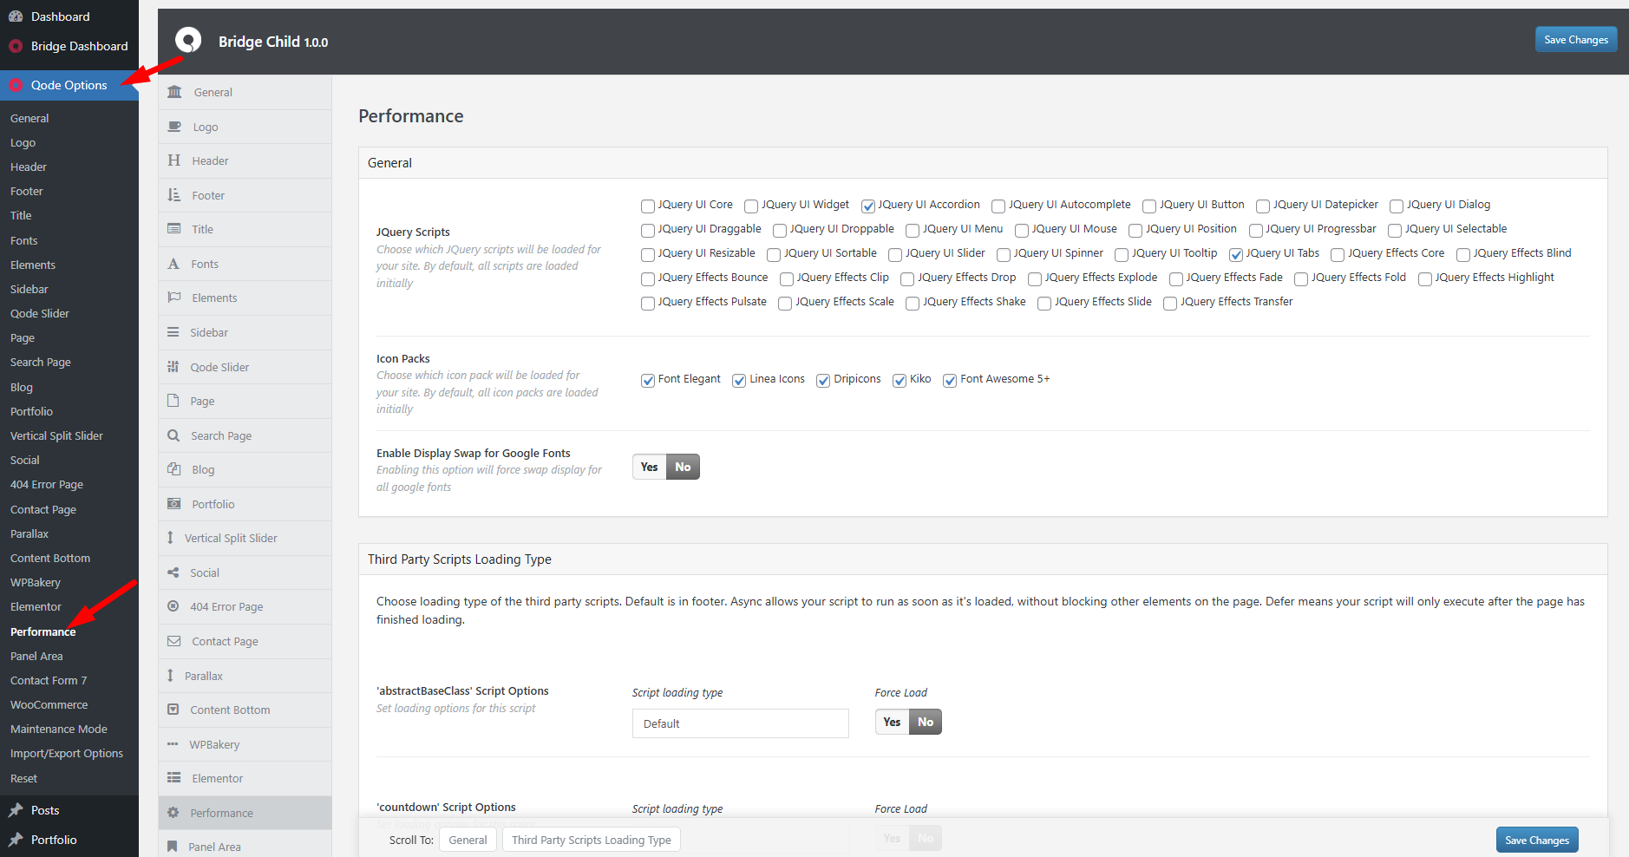Uncheck the Dripicons icon pack
This screenshot has height=857, width=1629.
[x=823, y=380]
